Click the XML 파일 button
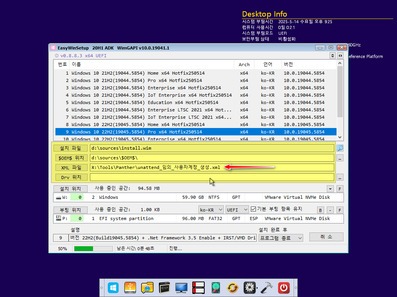 pos(71,168)
